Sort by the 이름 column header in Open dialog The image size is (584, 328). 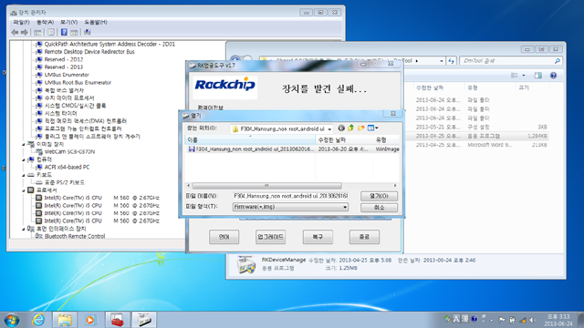[x=250, y=139]
